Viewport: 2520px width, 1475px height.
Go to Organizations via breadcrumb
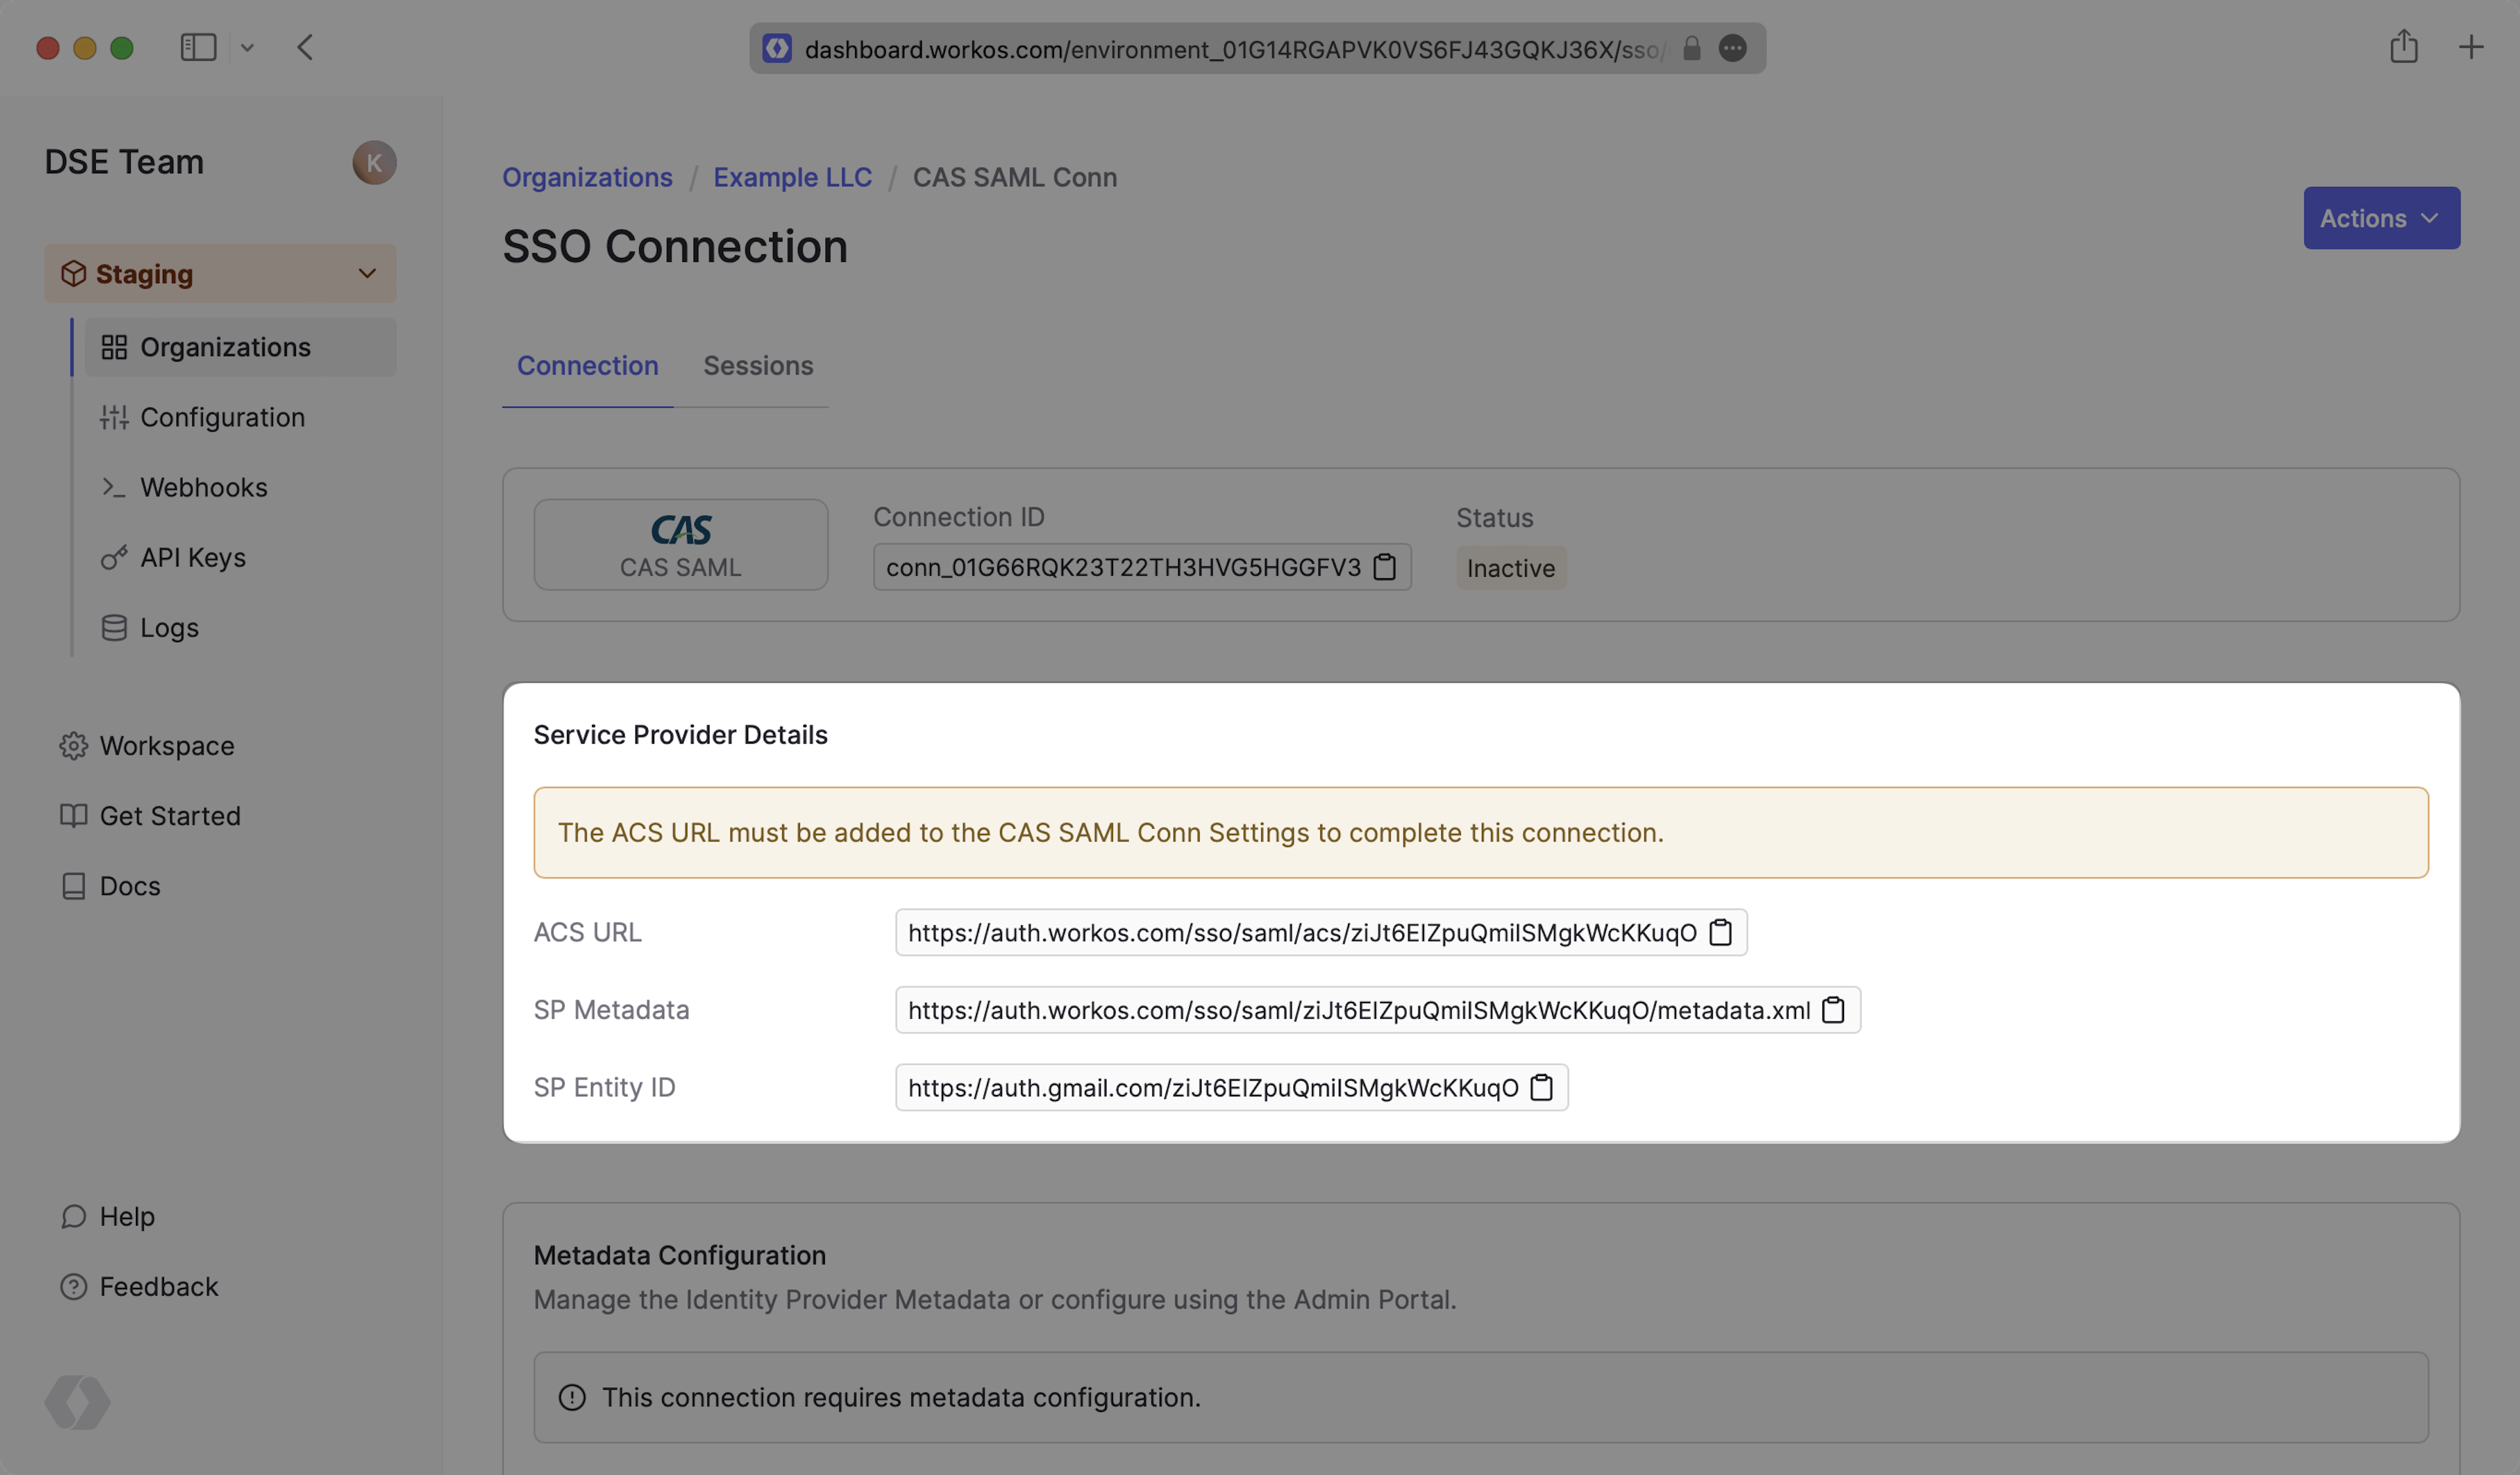(x=587, y=177)
